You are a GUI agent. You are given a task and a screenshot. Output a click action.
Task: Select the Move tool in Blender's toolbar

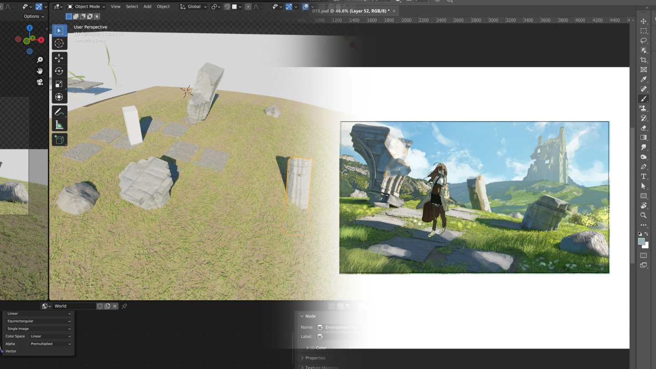(58, 58)
